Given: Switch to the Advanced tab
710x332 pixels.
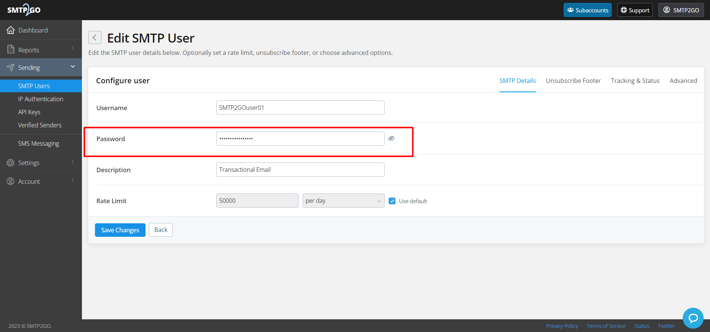Looking at the screenshot, I should [683, 81].
